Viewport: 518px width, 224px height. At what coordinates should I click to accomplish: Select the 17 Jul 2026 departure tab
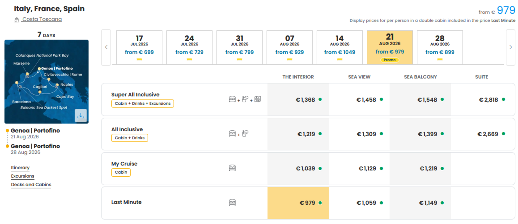(139, 47)
